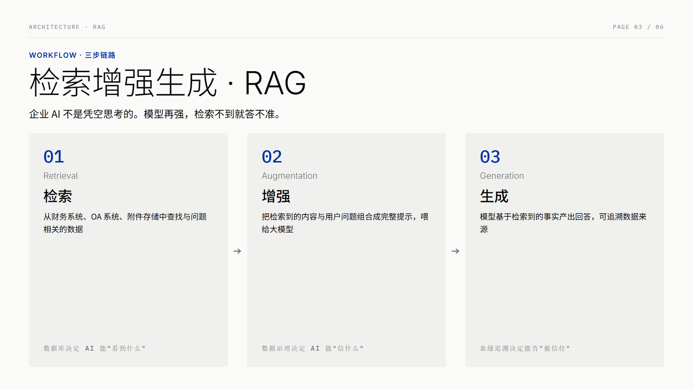The width and height of the screenshot is (693, 390).
Task: Click the 'Retrieval' label
Action: [x=61, y=176]
